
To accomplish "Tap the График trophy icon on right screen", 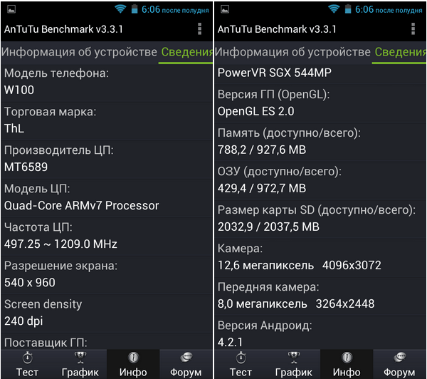I will pyautogui.click(x=293, y=358).
